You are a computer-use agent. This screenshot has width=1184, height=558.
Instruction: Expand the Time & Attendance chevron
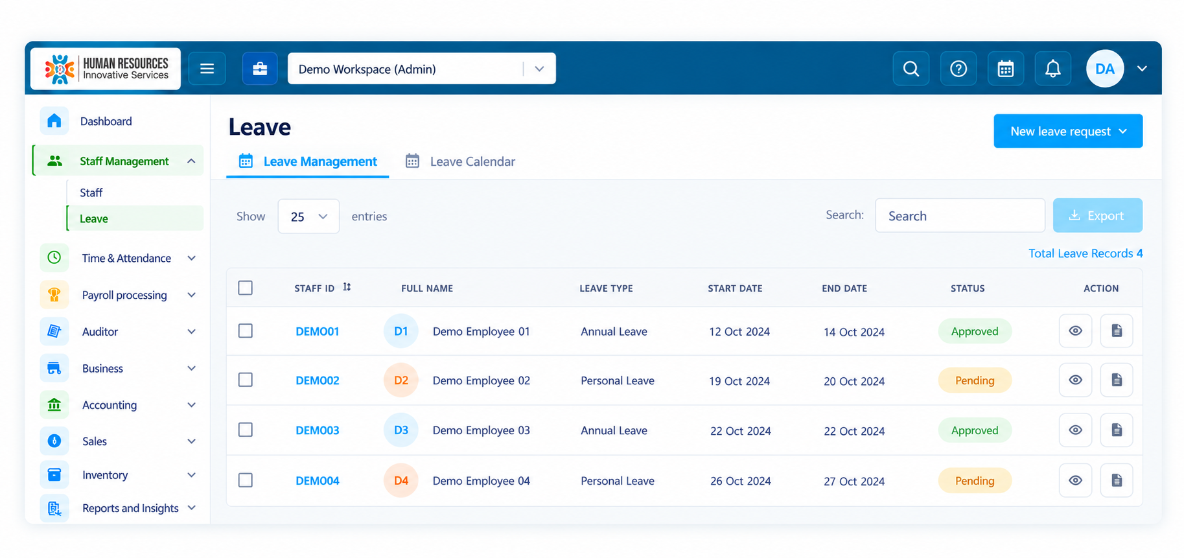[192, 258]
